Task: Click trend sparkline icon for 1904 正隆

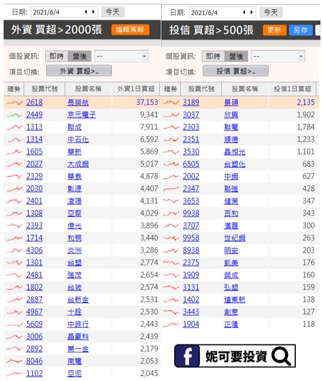Action: pyautogui.click(x=171, y=325)
